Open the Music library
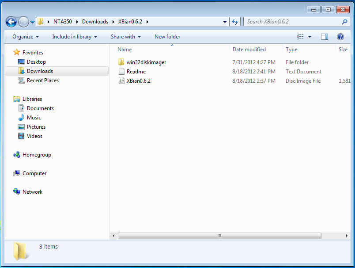The height and width of the screenshot is (268, 355). (x=34, y=118)
